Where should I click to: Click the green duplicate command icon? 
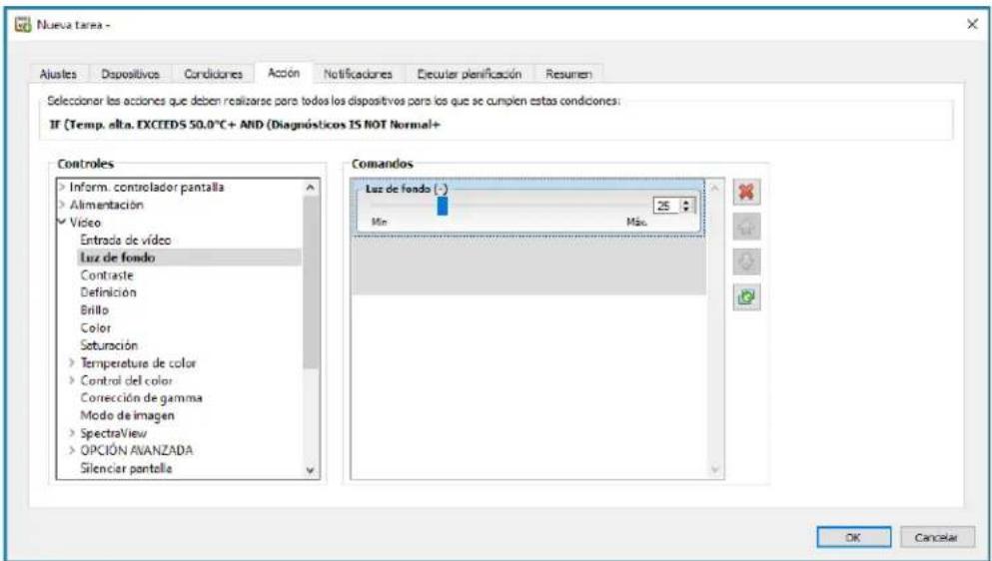pyautogui.click(x=746, y=296)
